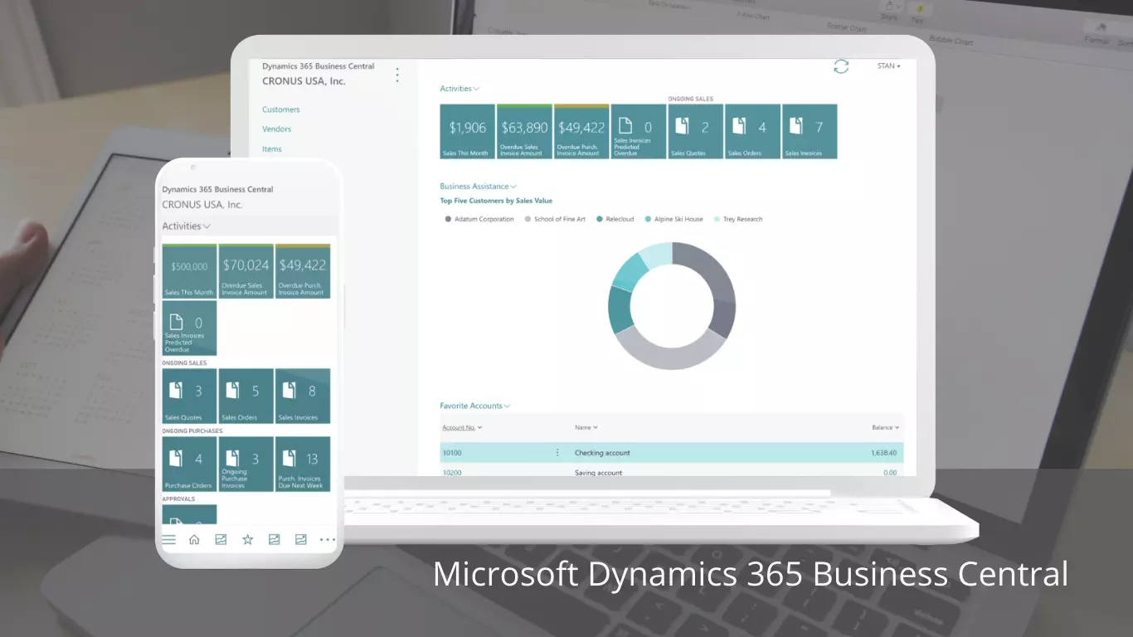The width and height of the screenshot is (1133, 637).
Task: Click the Alpine Ski House legend dot
Action: coord(648,219)
